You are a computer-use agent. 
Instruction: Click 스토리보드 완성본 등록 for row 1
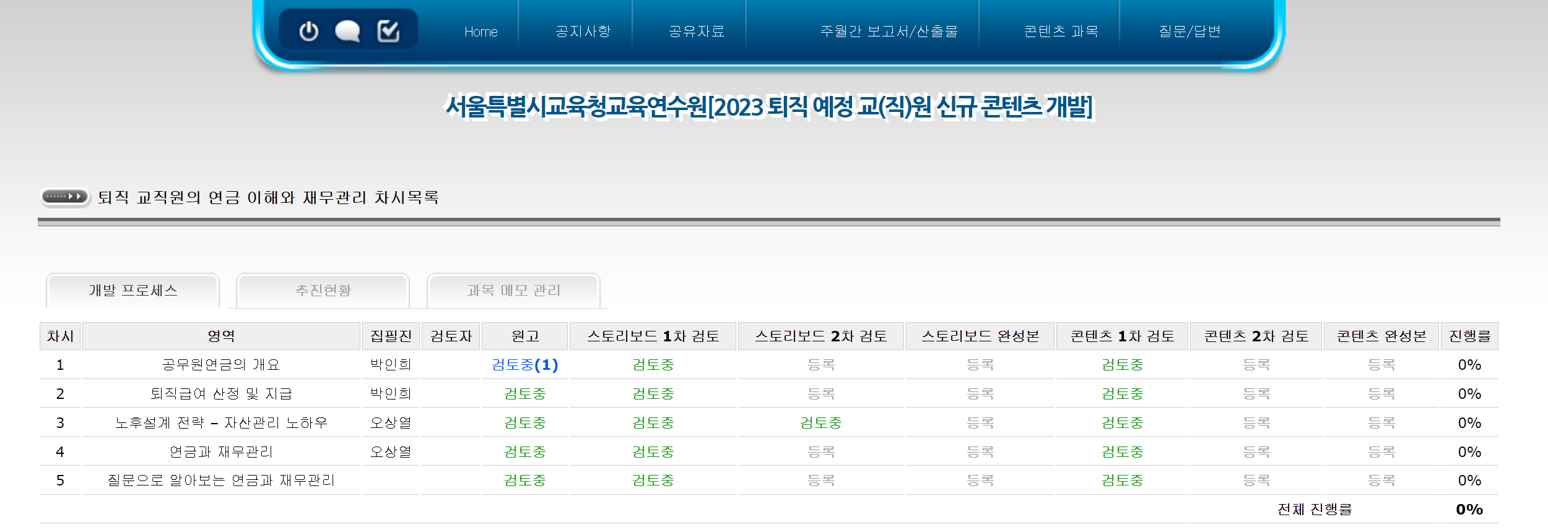[980, 365]
